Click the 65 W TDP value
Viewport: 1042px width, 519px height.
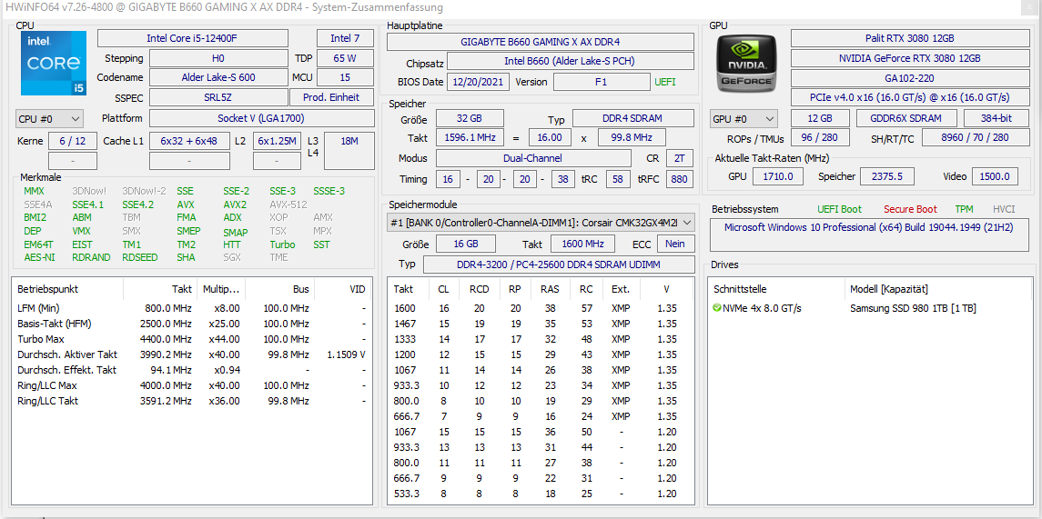(345, 58)
